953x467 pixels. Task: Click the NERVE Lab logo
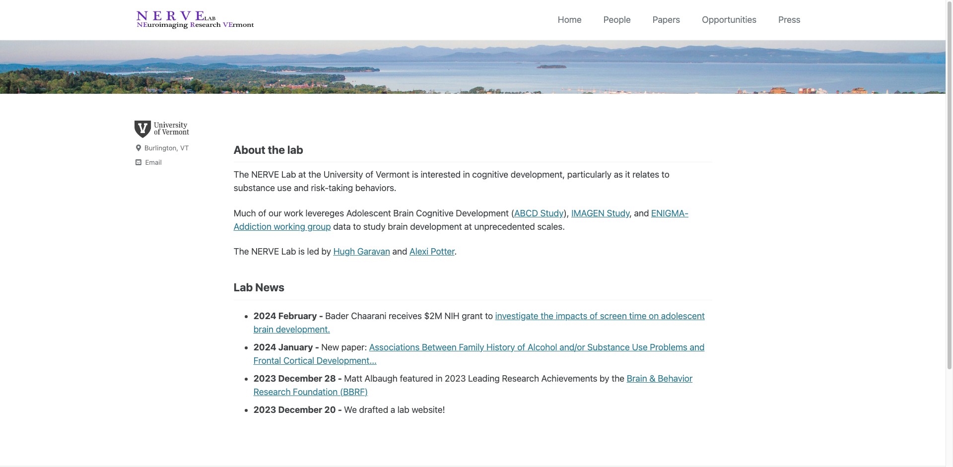pyautogui.click(x=195, y=20)
